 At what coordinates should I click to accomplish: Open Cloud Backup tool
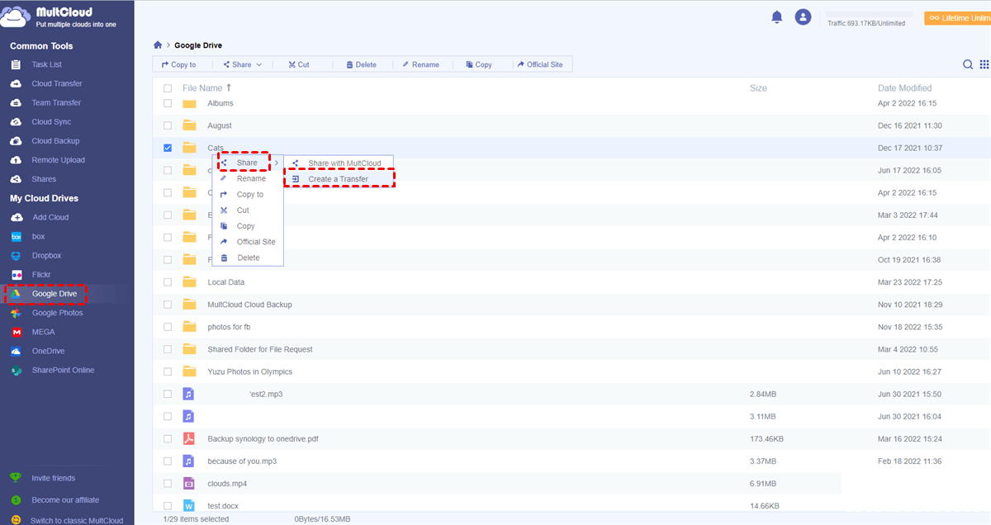tap(55, 140)
